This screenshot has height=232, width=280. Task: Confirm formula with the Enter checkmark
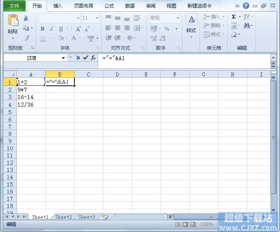pos(85,58)
